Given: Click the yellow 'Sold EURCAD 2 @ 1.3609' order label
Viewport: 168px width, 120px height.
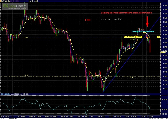Looking at the screenshot, I should tap(133, 37).
